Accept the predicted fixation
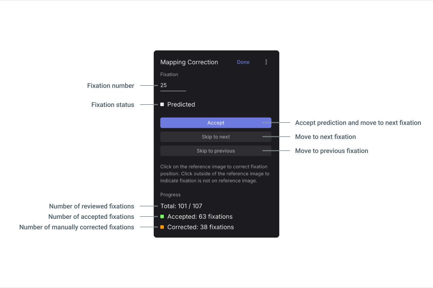The image size is (433, 288). (x=216, y=123)
